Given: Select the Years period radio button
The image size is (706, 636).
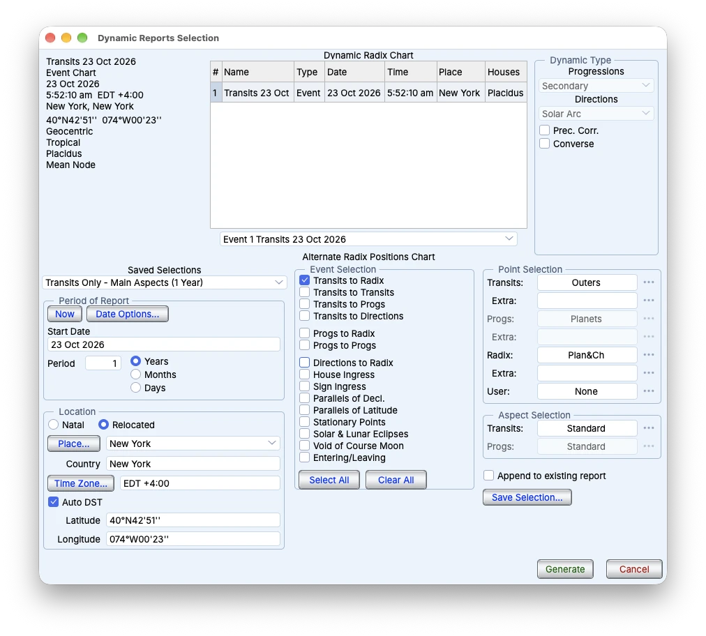Looking at the screenshot, I should (135, 361).
